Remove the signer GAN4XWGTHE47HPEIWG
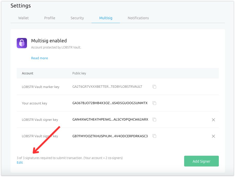The height and width of the screenshot is (177, 235). coord(213,120)
